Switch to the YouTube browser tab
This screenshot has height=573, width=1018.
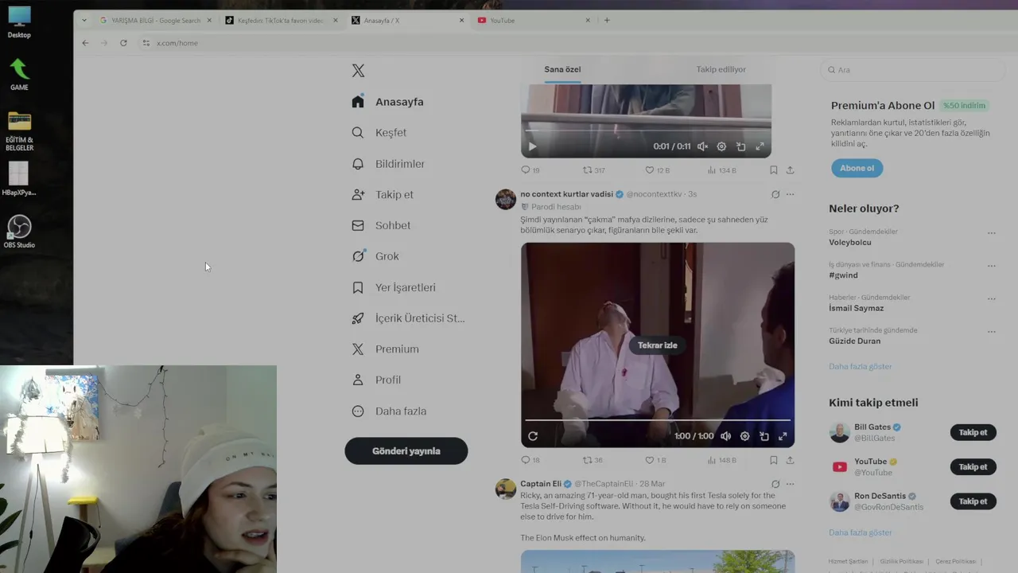(x=533, y=21)
